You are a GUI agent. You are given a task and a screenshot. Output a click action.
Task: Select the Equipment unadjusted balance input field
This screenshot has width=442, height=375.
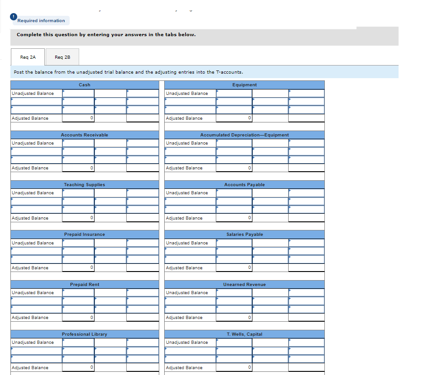coord(234,94)
